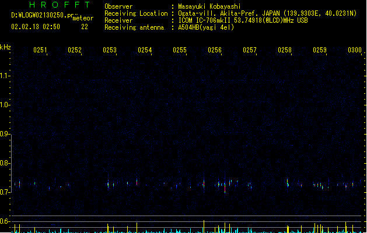
Task: Click the 0.9 kHz axis label
Action: point(5,134)
